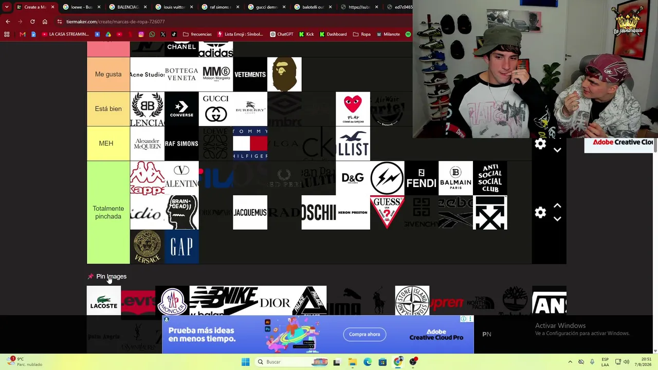Open the Chrome apps grid bookmark
The height and width of the screenshot is (370, 658).
click(7, 34)
